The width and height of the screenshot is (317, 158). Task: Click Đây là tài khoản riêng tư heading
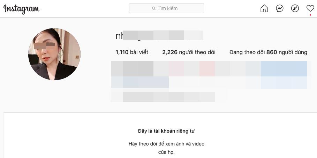click(x=166, y=131)
